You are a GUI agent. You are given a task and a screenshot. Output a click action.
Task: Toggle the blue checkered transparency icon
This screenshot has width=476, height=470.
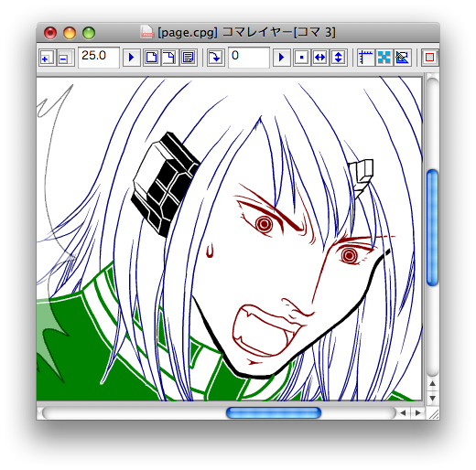384,58
